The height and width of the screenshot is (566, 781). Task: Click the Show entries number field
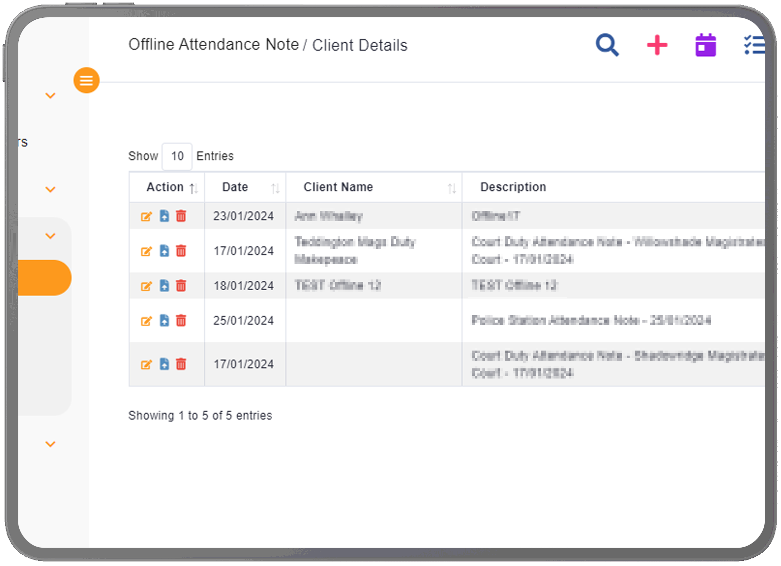(177, 156)
